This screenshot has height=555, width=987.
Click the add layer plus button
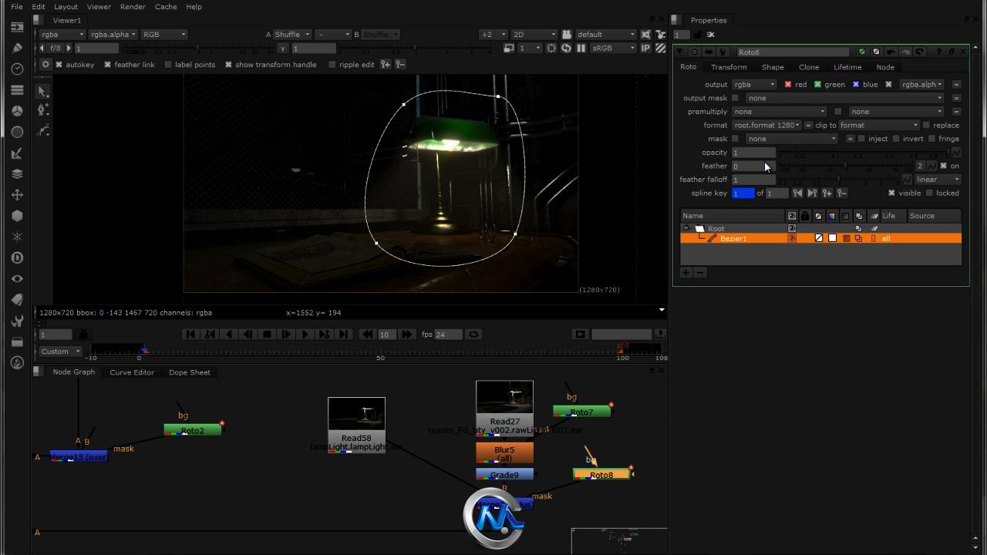click(x=686, y=273)
